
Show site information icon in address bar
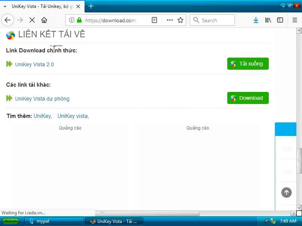71,20
